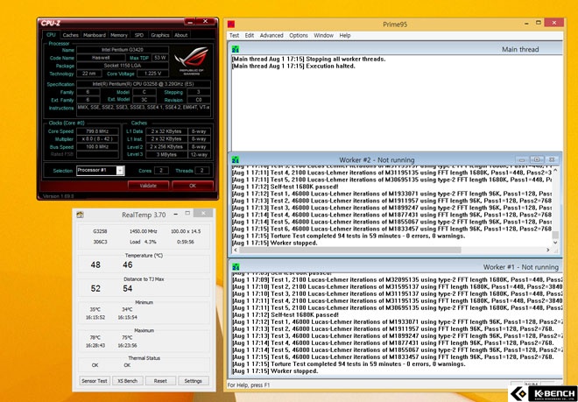Open the Caches tab in CPU-Z
578x402 pixels.
pyautogui.click(x=70, y=35)
